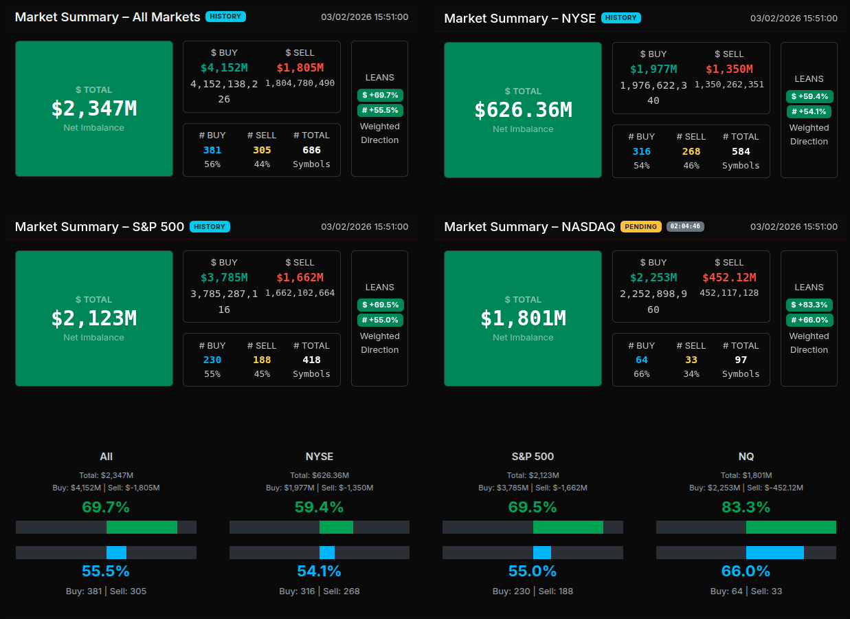Image resolution: width=850 pixels, height=619 pixels.
Task: Select the 381 buy count in All Markets
Action: [212, 150]
